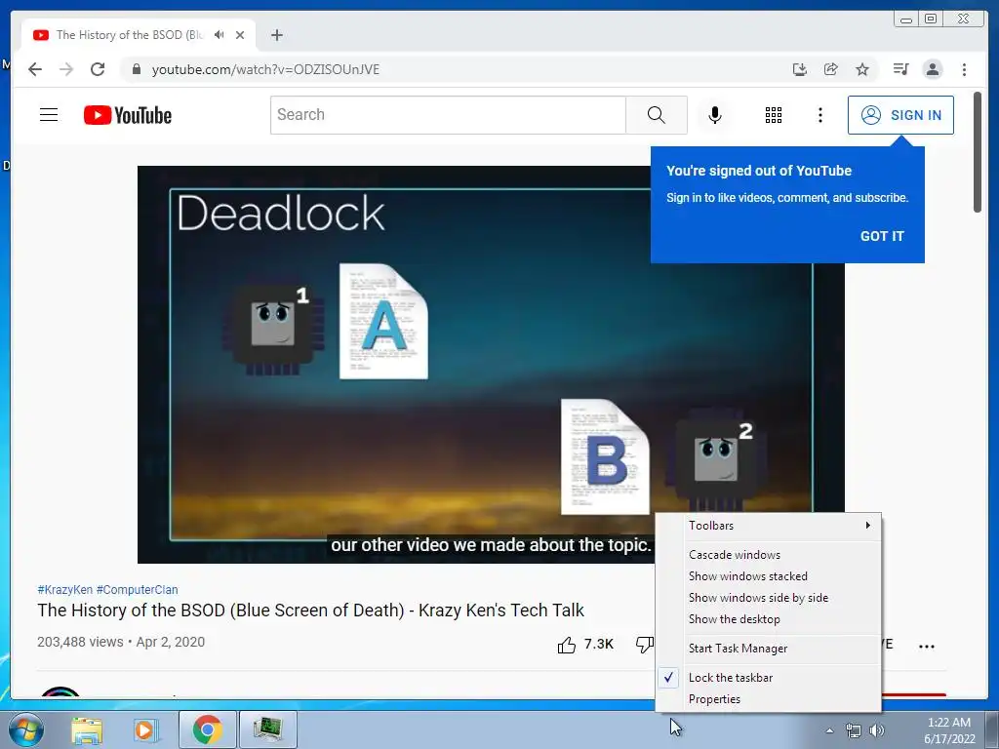Open the #KrazyKen hashtag link
The height and width of the screenshot is (749, 999).
(x=65, y=590)
